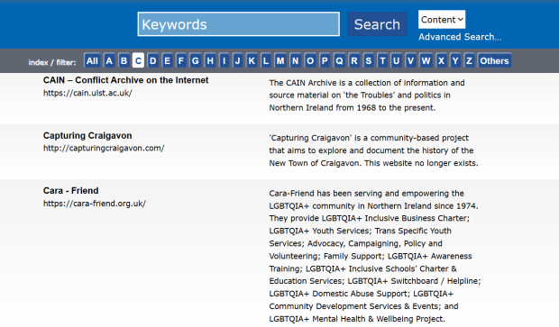Filter the index by letter R
Screen dimensions: 559x327
click(x=354, y=60)
